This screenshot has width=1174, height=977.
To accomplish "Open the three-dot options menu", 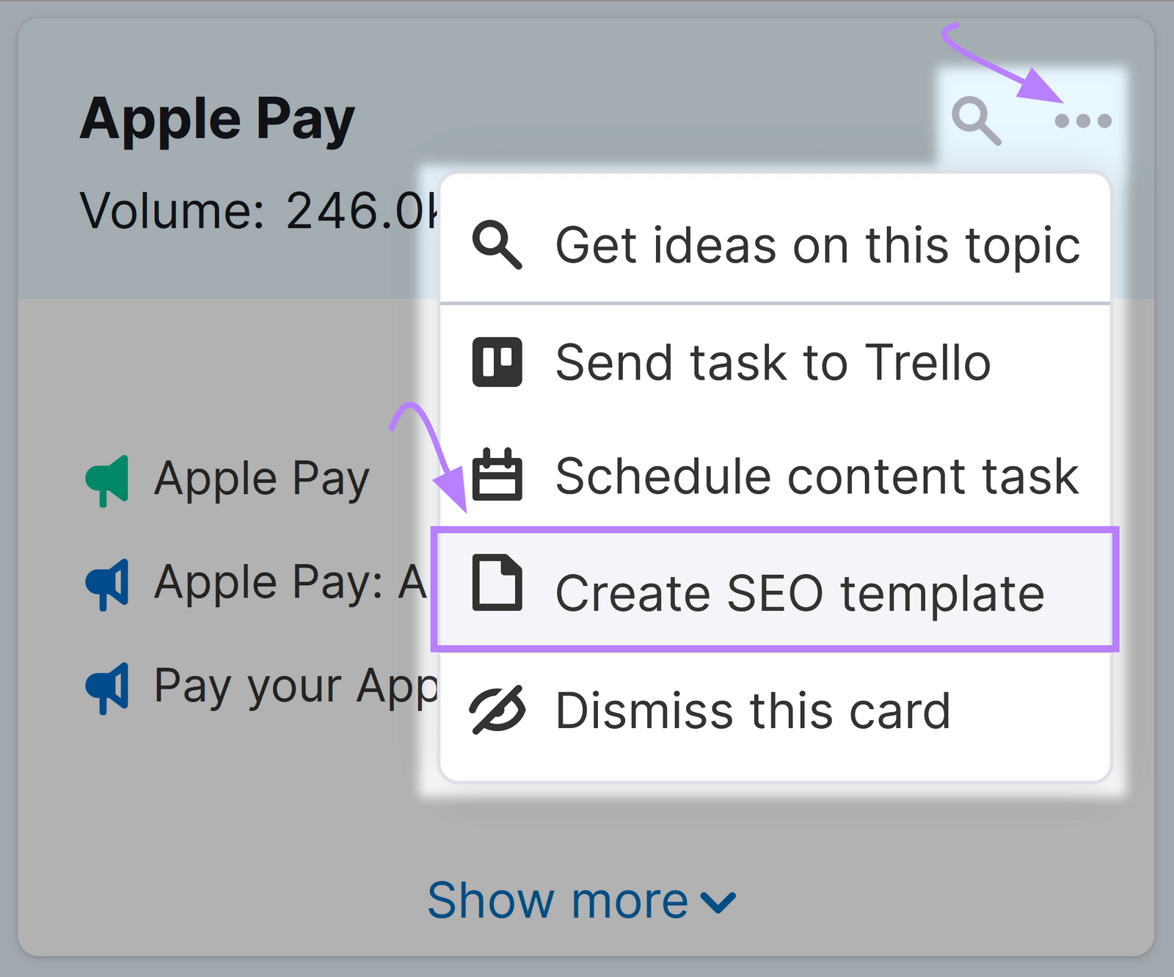I will (1084, 120).
